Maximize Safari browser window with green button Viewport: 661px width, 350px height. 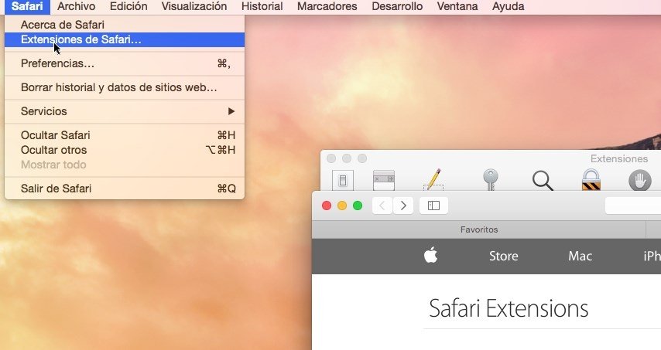coord(358,206)
